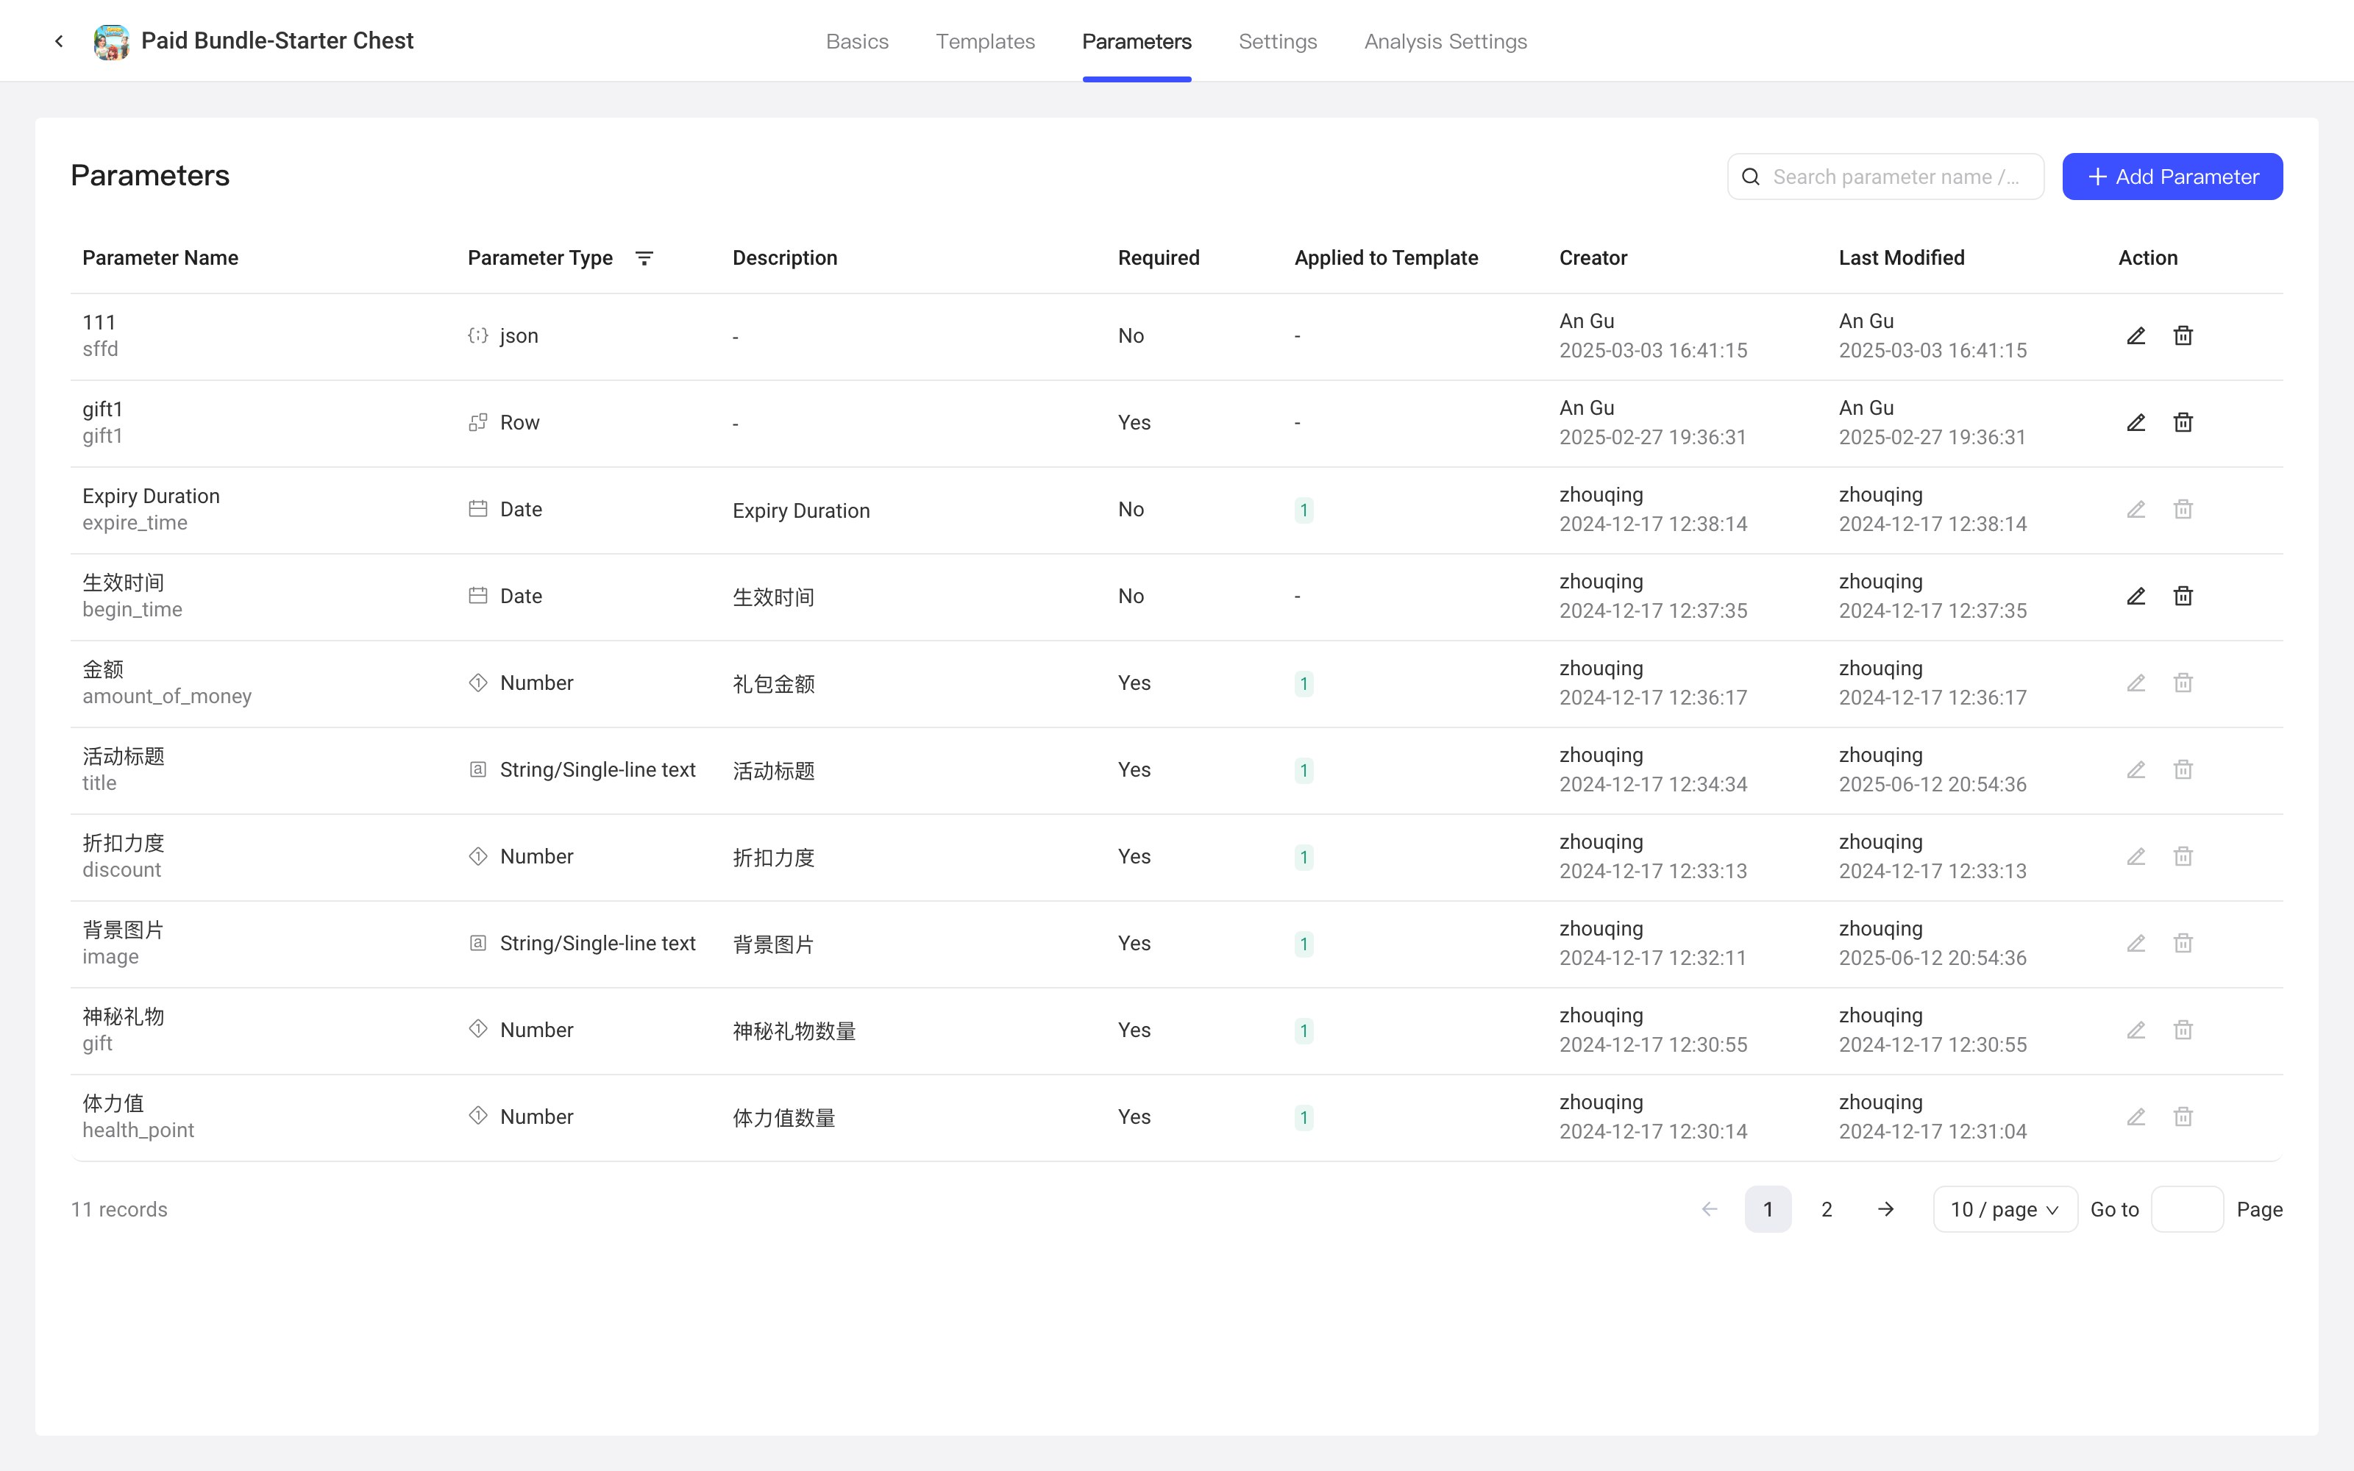Screen dimensions: 2354x1471
Task: Click the amount_of_money parameter name
Action: point(166,697)
